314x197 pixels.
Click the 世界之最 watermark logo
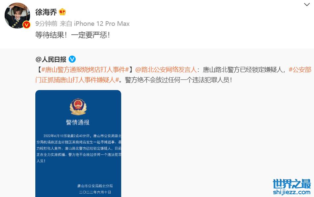click(x=292, y=184)
